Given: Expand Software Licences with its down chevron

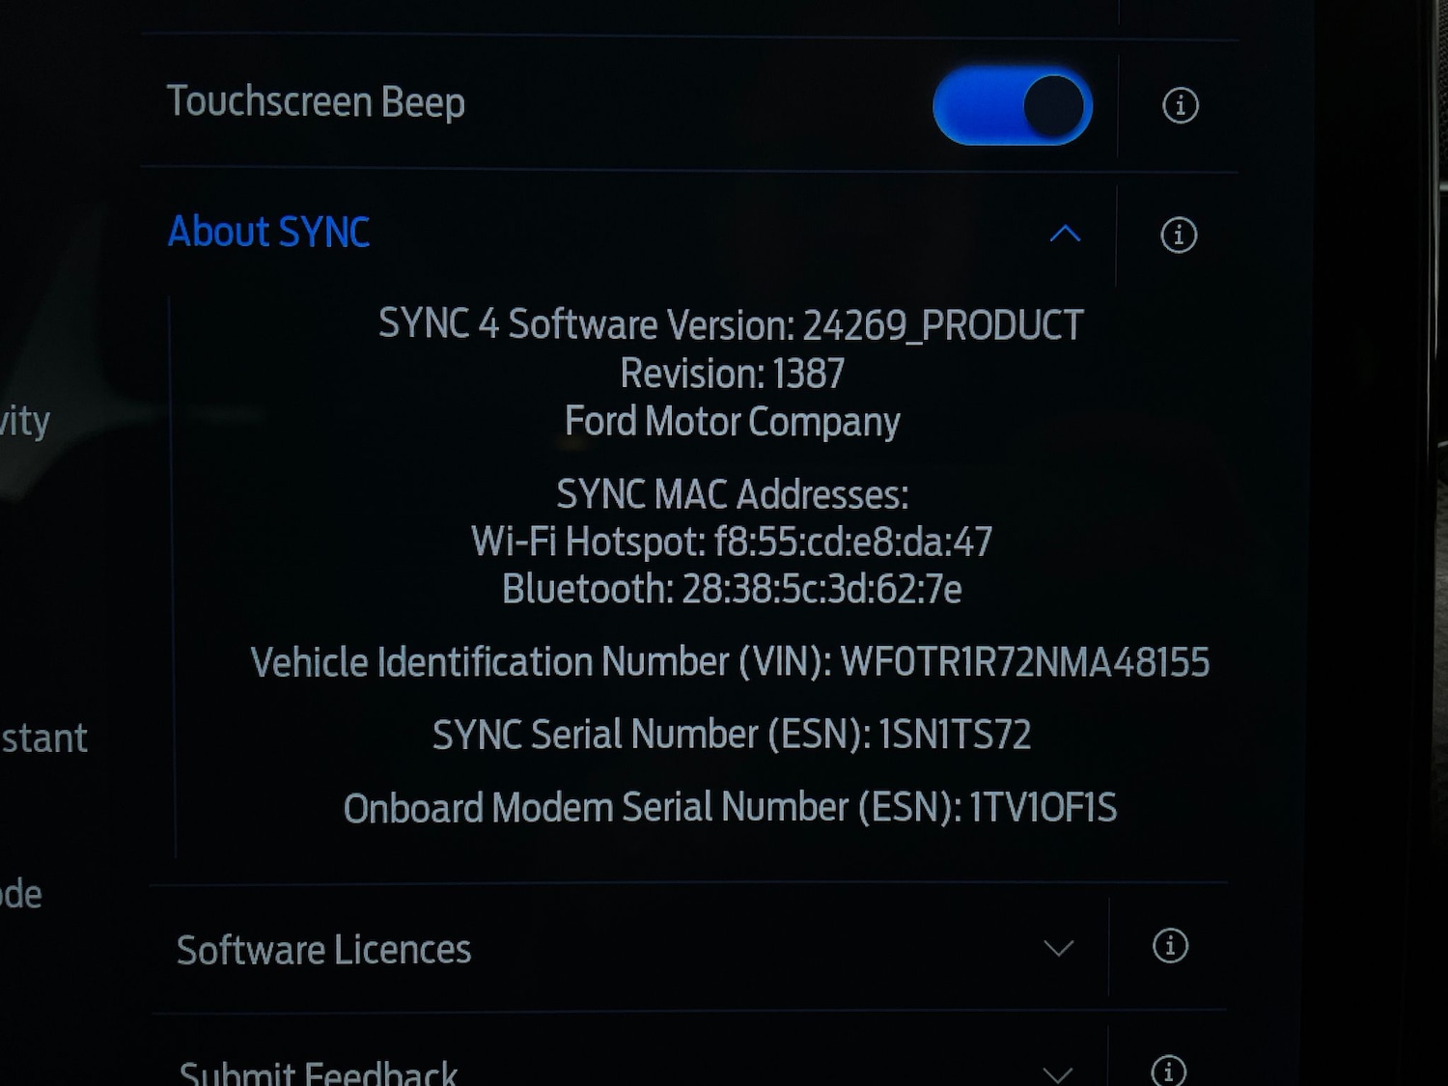Looking at the screenshot, I should click(x=1058, y=948).
